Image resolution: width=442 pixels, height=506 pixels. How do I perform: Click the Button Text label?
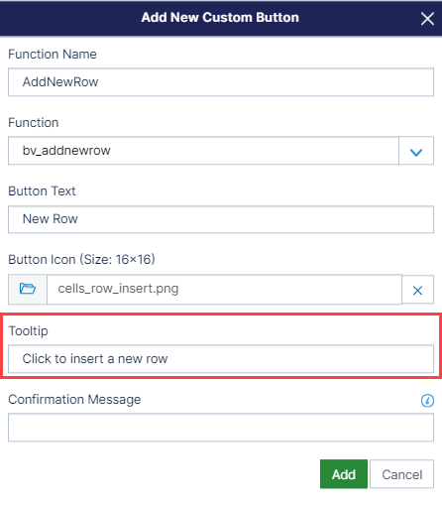coord(42,190)
